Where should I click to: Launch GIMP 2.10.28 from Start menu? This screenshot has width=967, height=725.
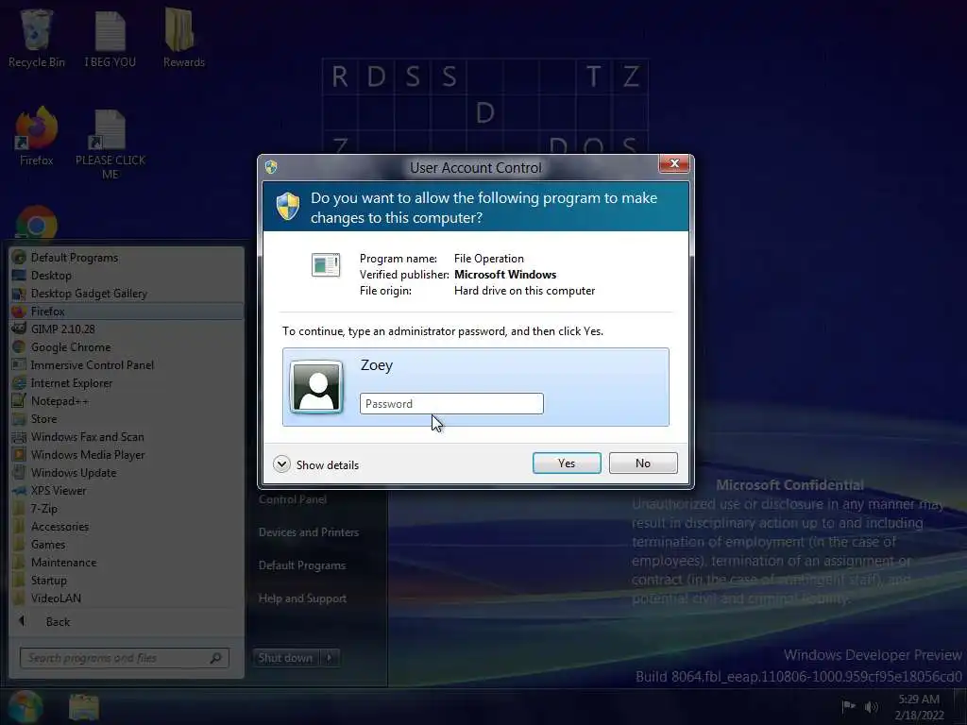(127, 329)
